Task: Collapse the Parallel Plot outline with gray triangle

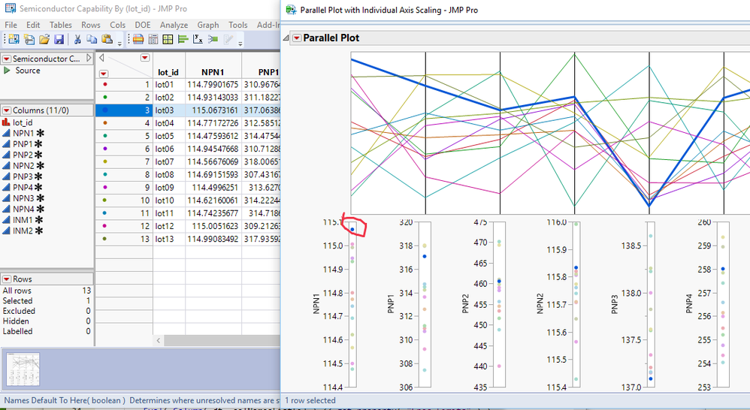Action: (x=287, y=38)
